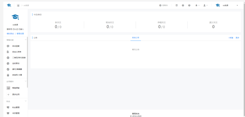Open the notification bell dropdown
This screenshot has width=245, height=117.
(x=197, y=5)
